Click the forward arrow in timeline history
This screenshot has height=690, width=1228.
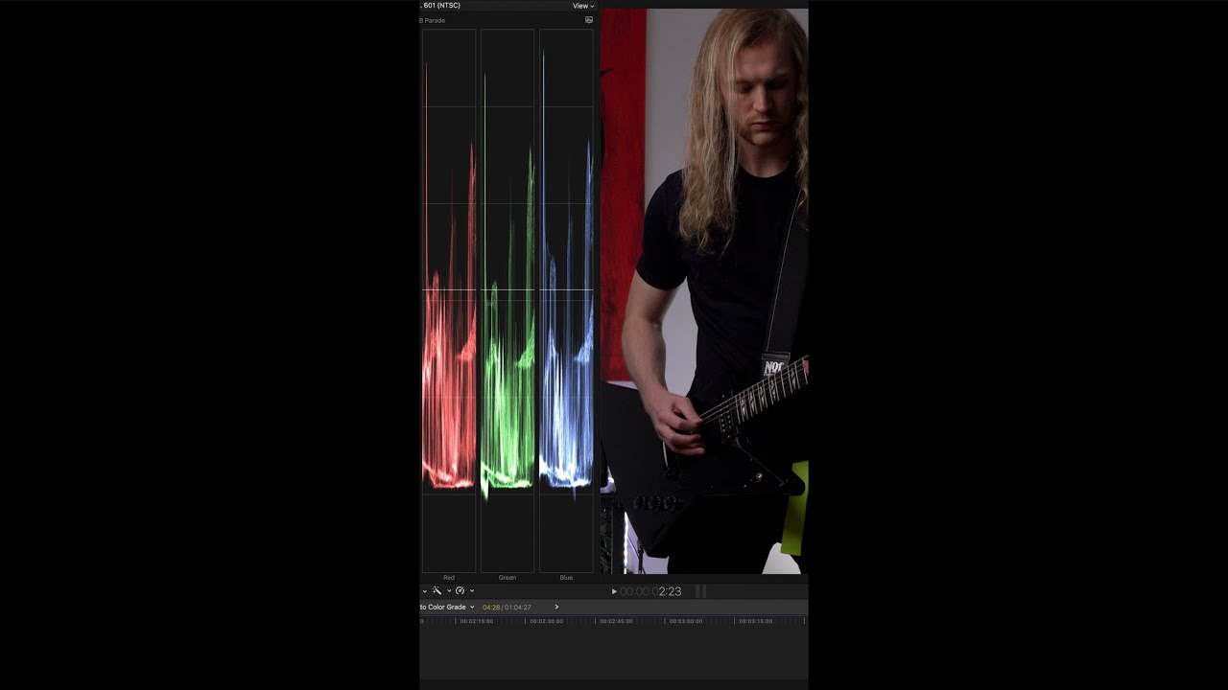click(x=556, y=607)
